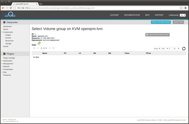Click the openQRM logo
This screenshot has width=189, height=124.
[x=10, y=15]
